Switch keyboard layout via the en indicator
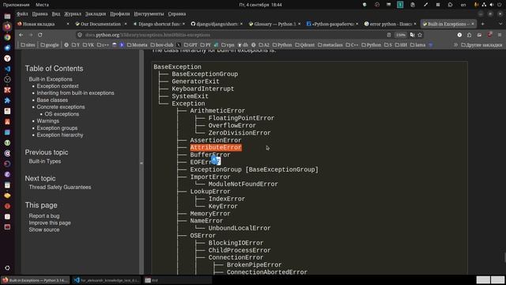The width and height of the screenshot is (506, 285). [x=463, y=5]
